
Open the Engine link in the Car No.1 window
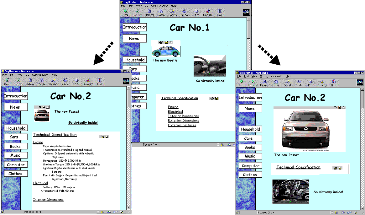point(173,107)
